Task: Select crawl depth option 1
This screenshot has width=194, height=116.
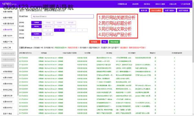Action: (36, 30)
